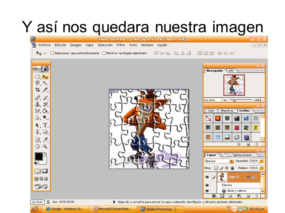Select the Blur tool
Image resolution: width=285 pixels, height=213 pixels.
[x=37, y=117]
